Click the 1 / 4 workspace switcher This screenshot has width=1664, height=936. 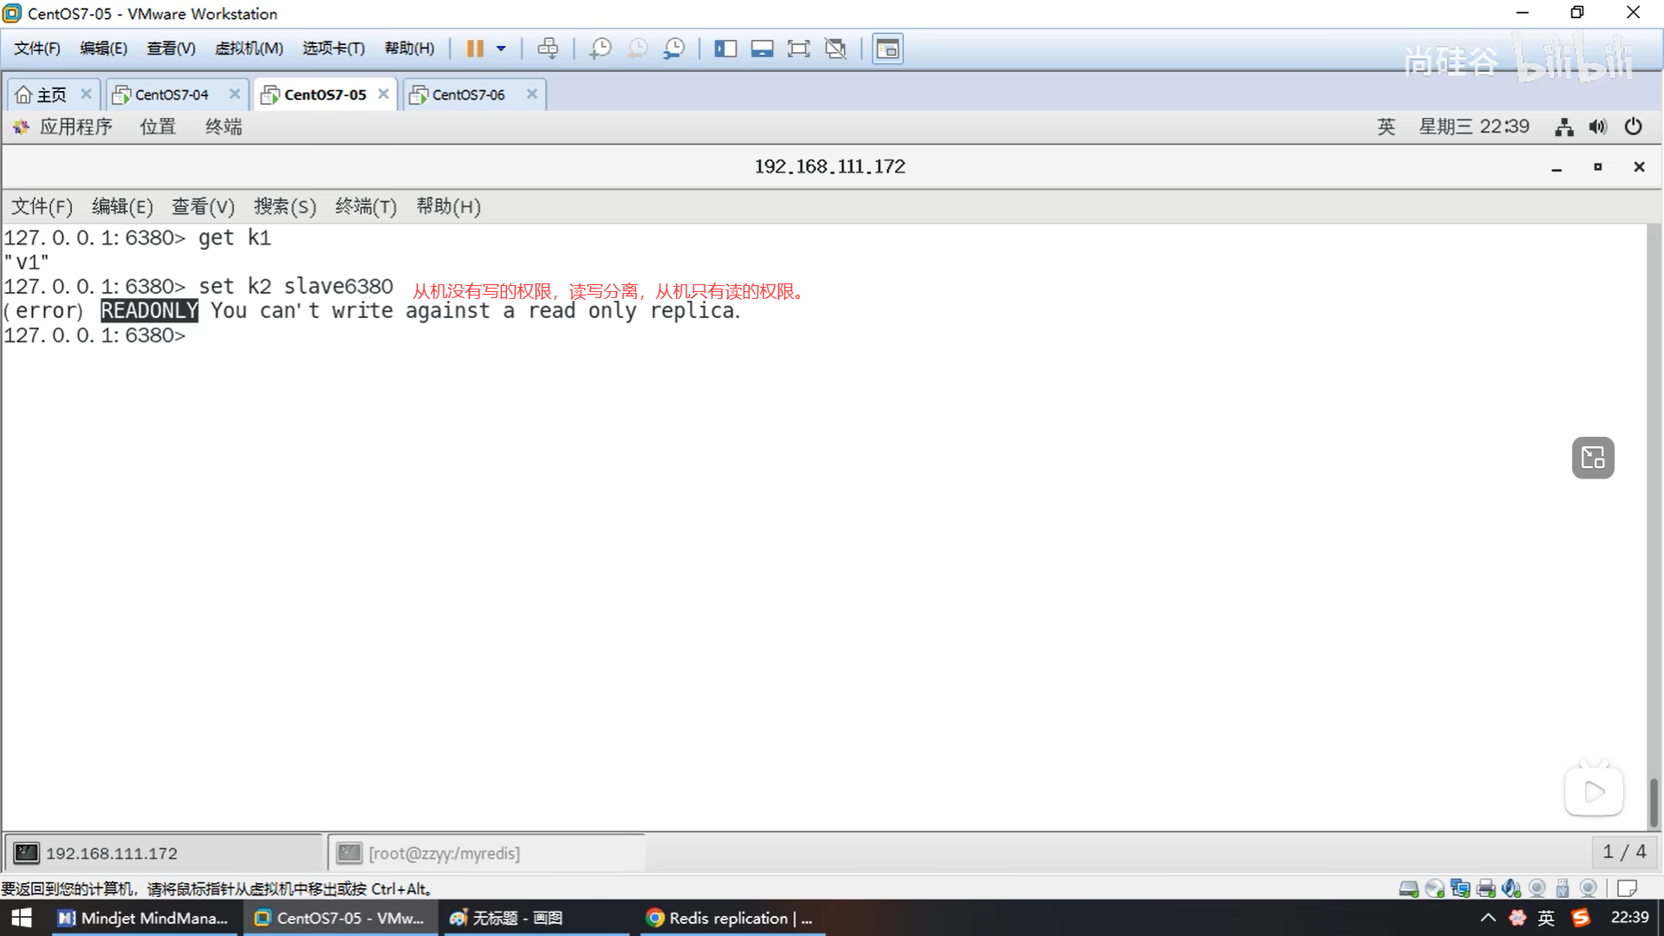1623,852
